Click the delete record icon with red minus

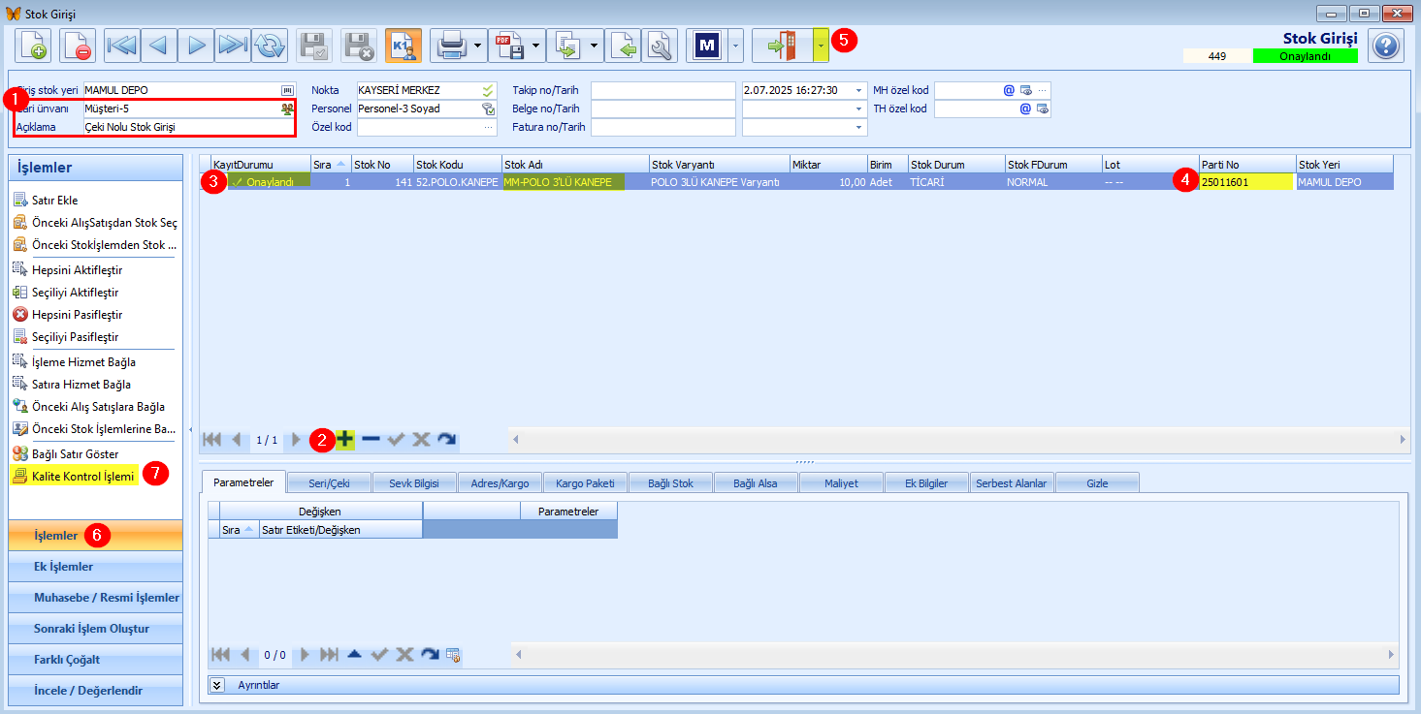tap(78, 46)
